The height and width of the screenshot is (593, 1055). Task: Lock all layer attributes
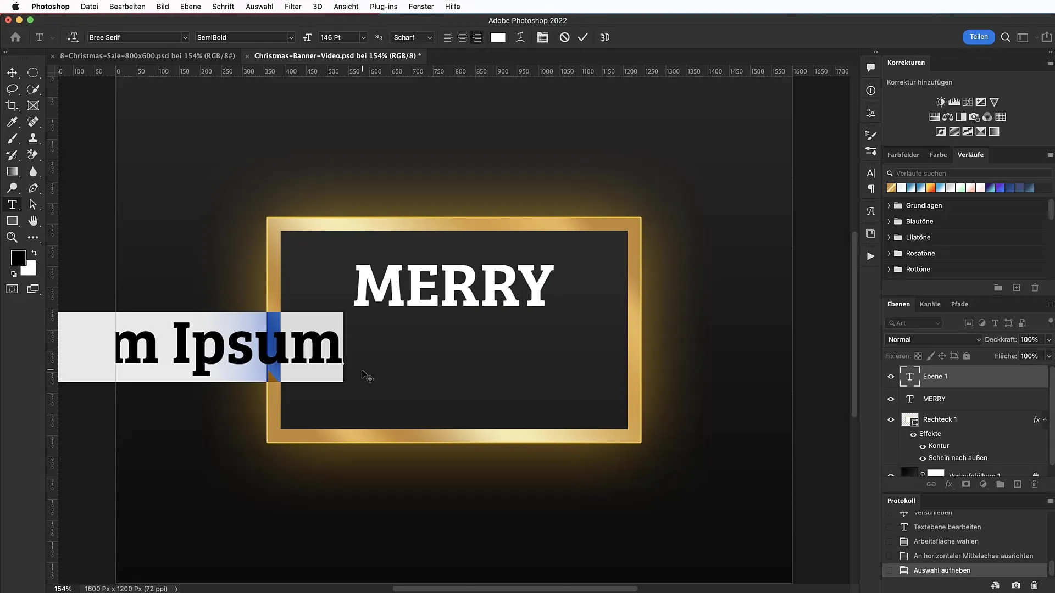point(967,356)
